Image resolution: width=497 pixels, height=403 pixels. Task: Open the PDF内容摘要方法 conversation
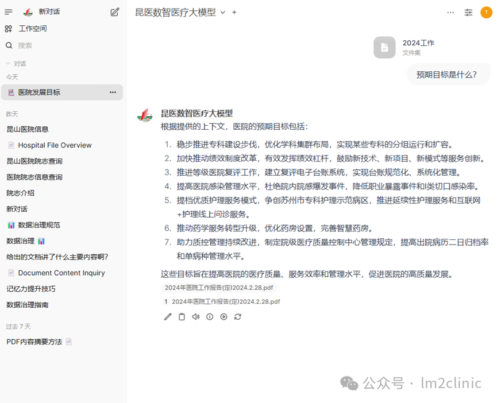38,342
